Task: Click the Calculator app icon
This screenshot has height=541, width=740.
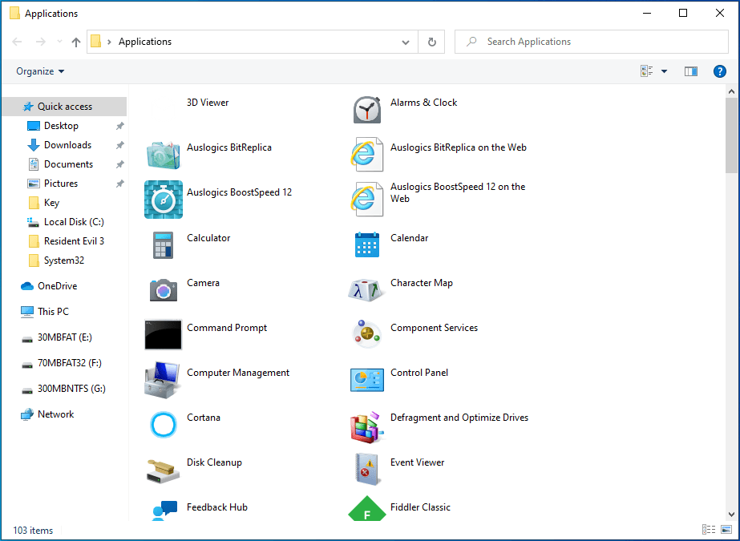Action: pos(164,244)
